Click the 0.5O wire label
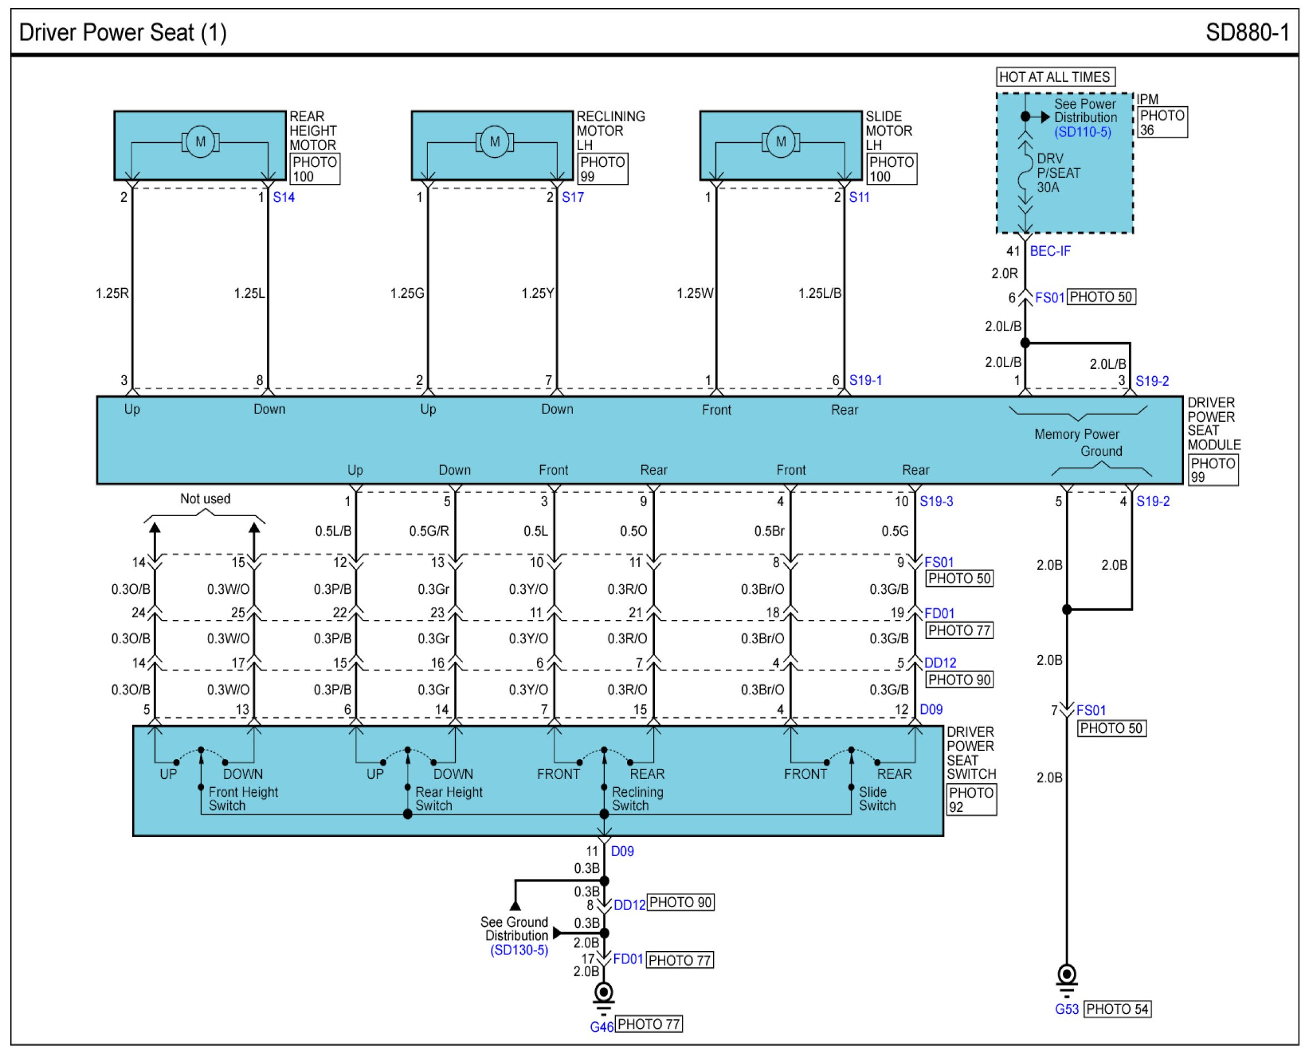Screen dimensions: 1309x1055 pos(633,531)
